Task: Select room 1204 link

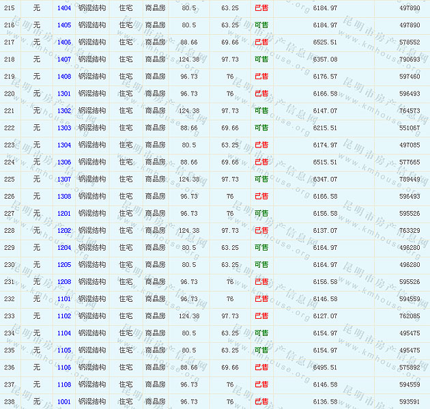Action: click(x=63, y=247)
